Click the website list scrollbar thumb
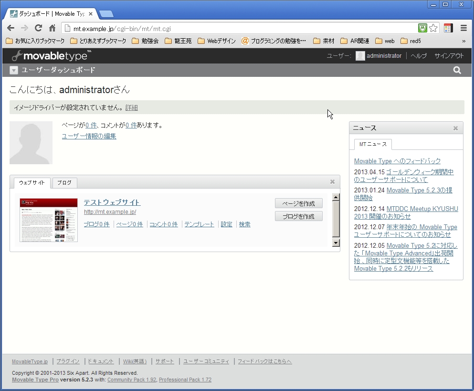 point(336,219)
